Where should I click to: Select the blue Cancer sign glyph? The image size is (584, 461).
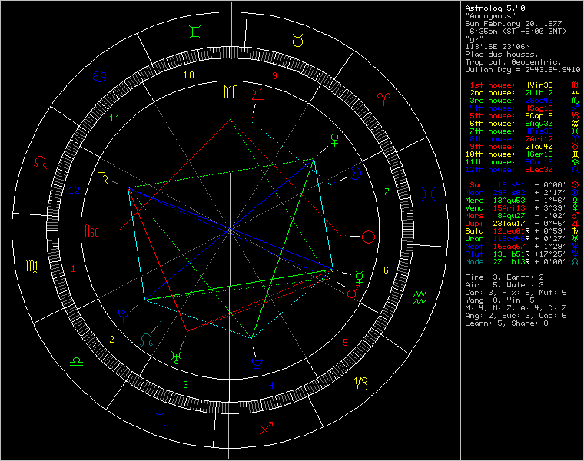pos(100,76)
